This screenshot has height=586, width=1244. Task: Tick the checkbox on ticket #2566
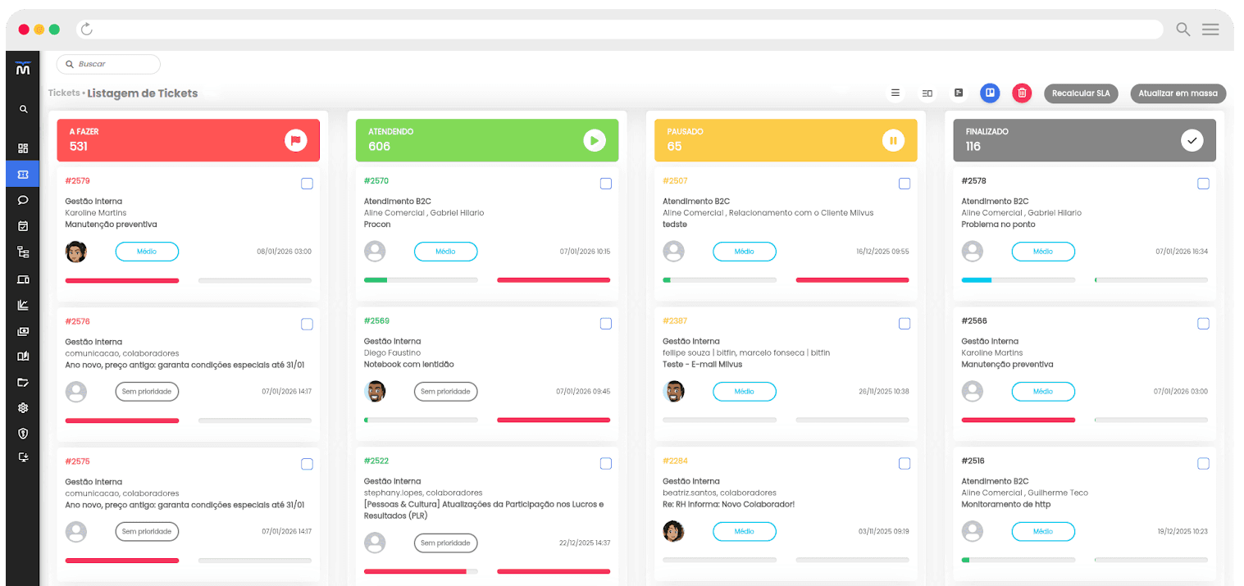click(x=1203, y=324)
